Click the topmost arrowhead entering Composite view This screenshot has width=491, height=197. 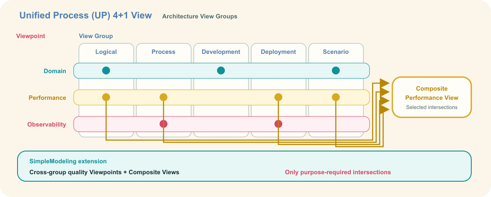384,83
